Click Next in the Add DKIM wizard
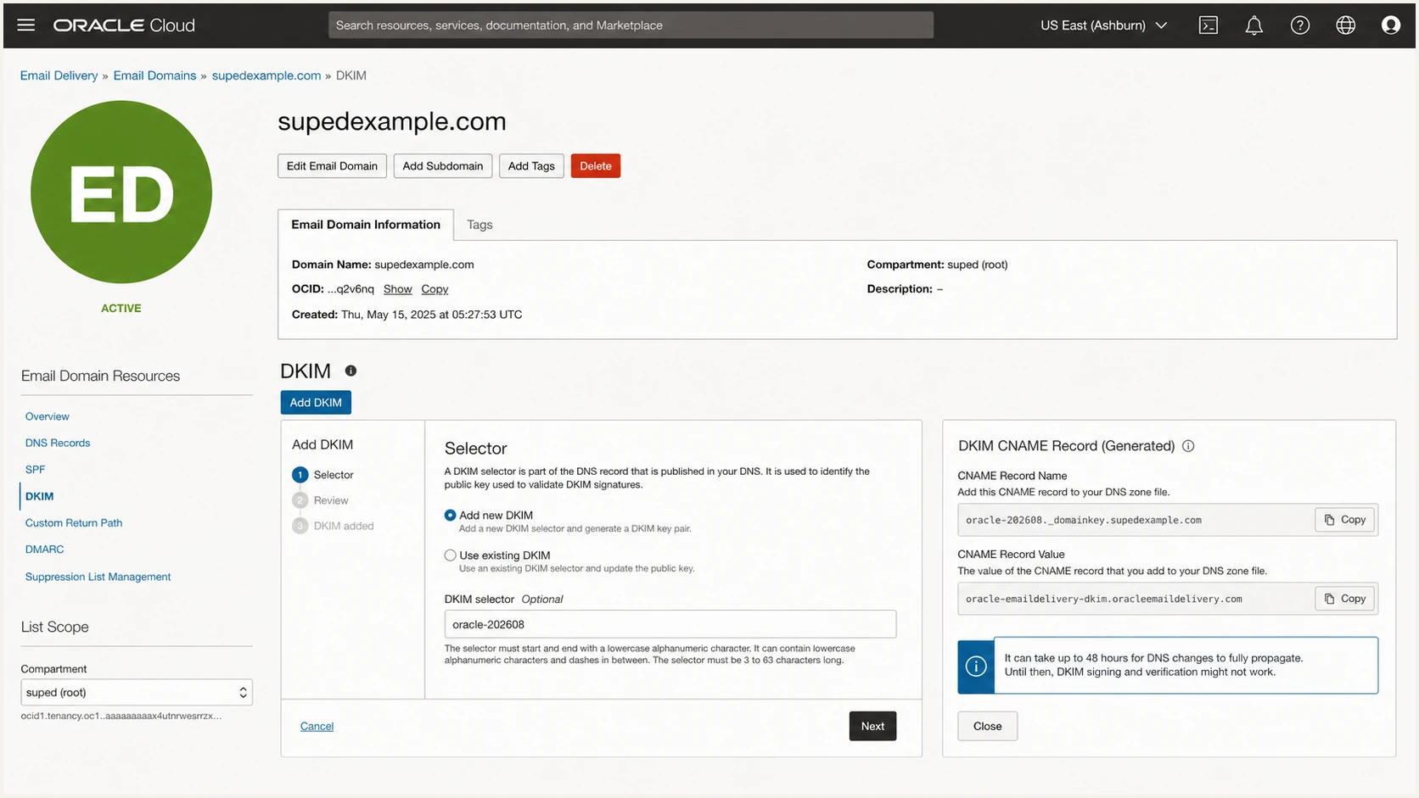This screenshot has height=798, width=1419. point(872,726)
